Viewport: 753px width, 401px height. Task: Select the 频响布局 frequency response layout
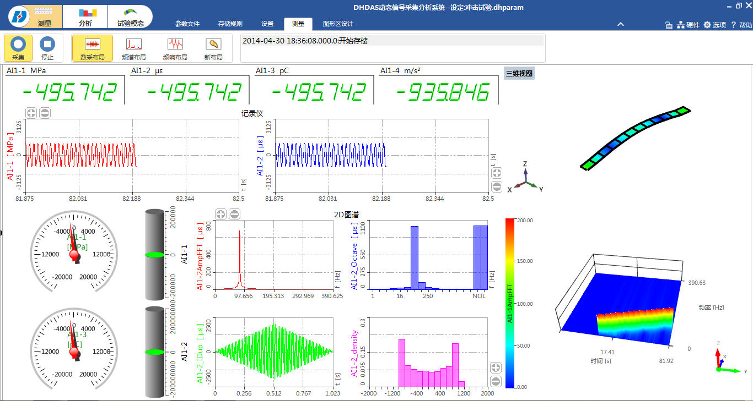point(175,48)
